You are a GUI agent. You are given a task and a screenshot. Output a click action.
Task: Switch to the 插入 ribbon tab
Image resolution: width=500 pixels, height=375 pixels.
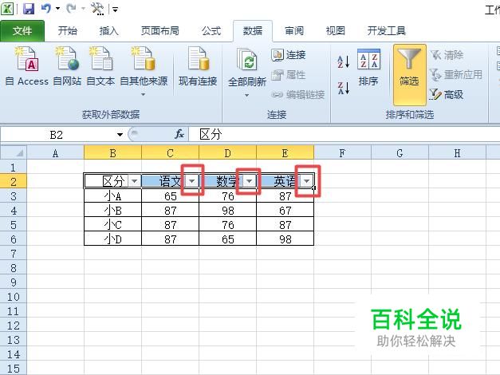tap(108, 31)
